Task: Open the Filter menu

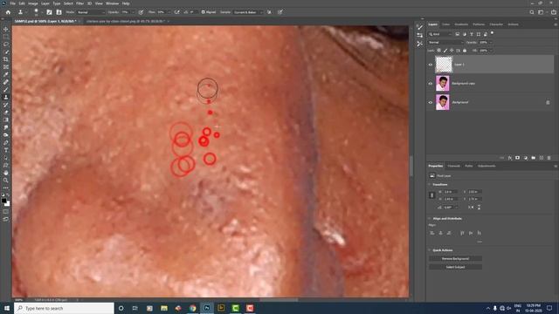Action: click(79, 3)
